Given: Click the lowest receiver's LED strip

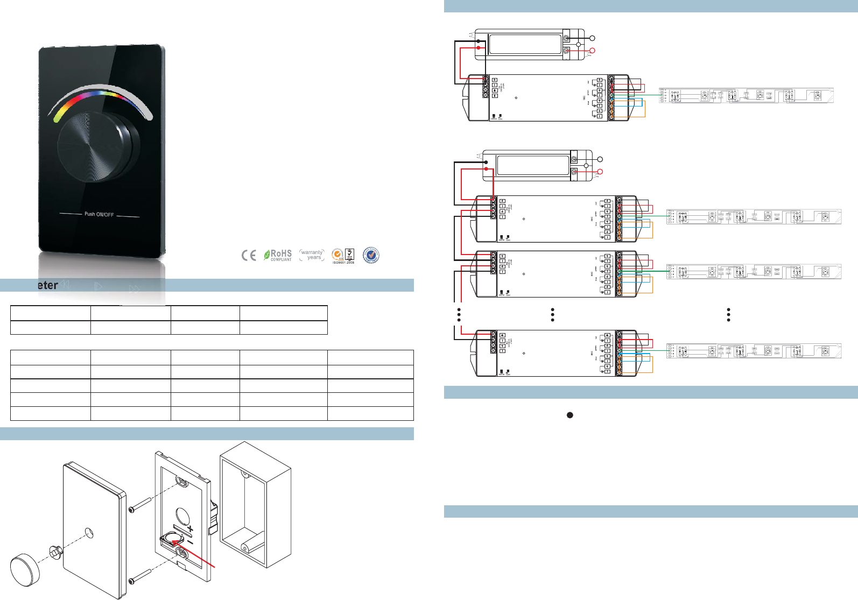Looking at the screenshot, I should click(x=754, y=351).
